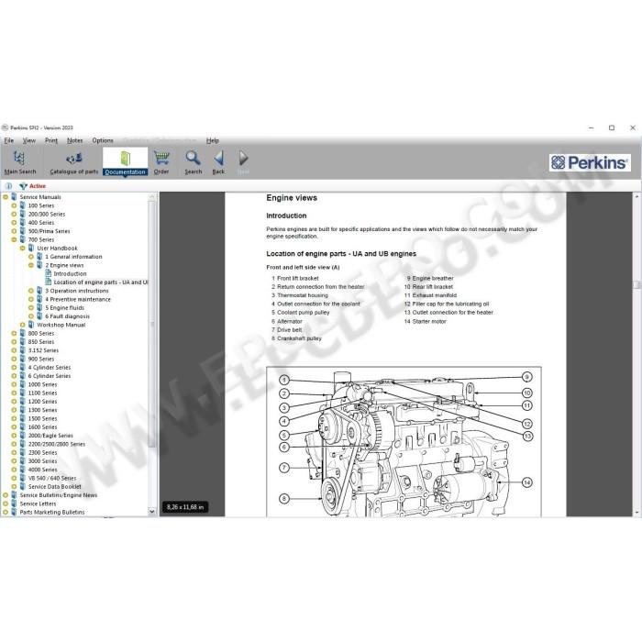Click the Perkins logo
This screenshot has width=642, height=642.
click(590, 162)
